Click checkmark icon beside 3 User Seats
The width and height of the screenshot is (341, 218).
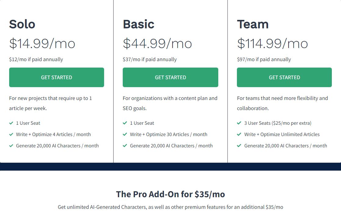pyautogui.click(x=239, y=123)
